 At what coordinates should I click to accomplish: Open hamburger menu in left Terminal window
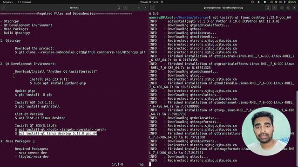tap(125, 8)
